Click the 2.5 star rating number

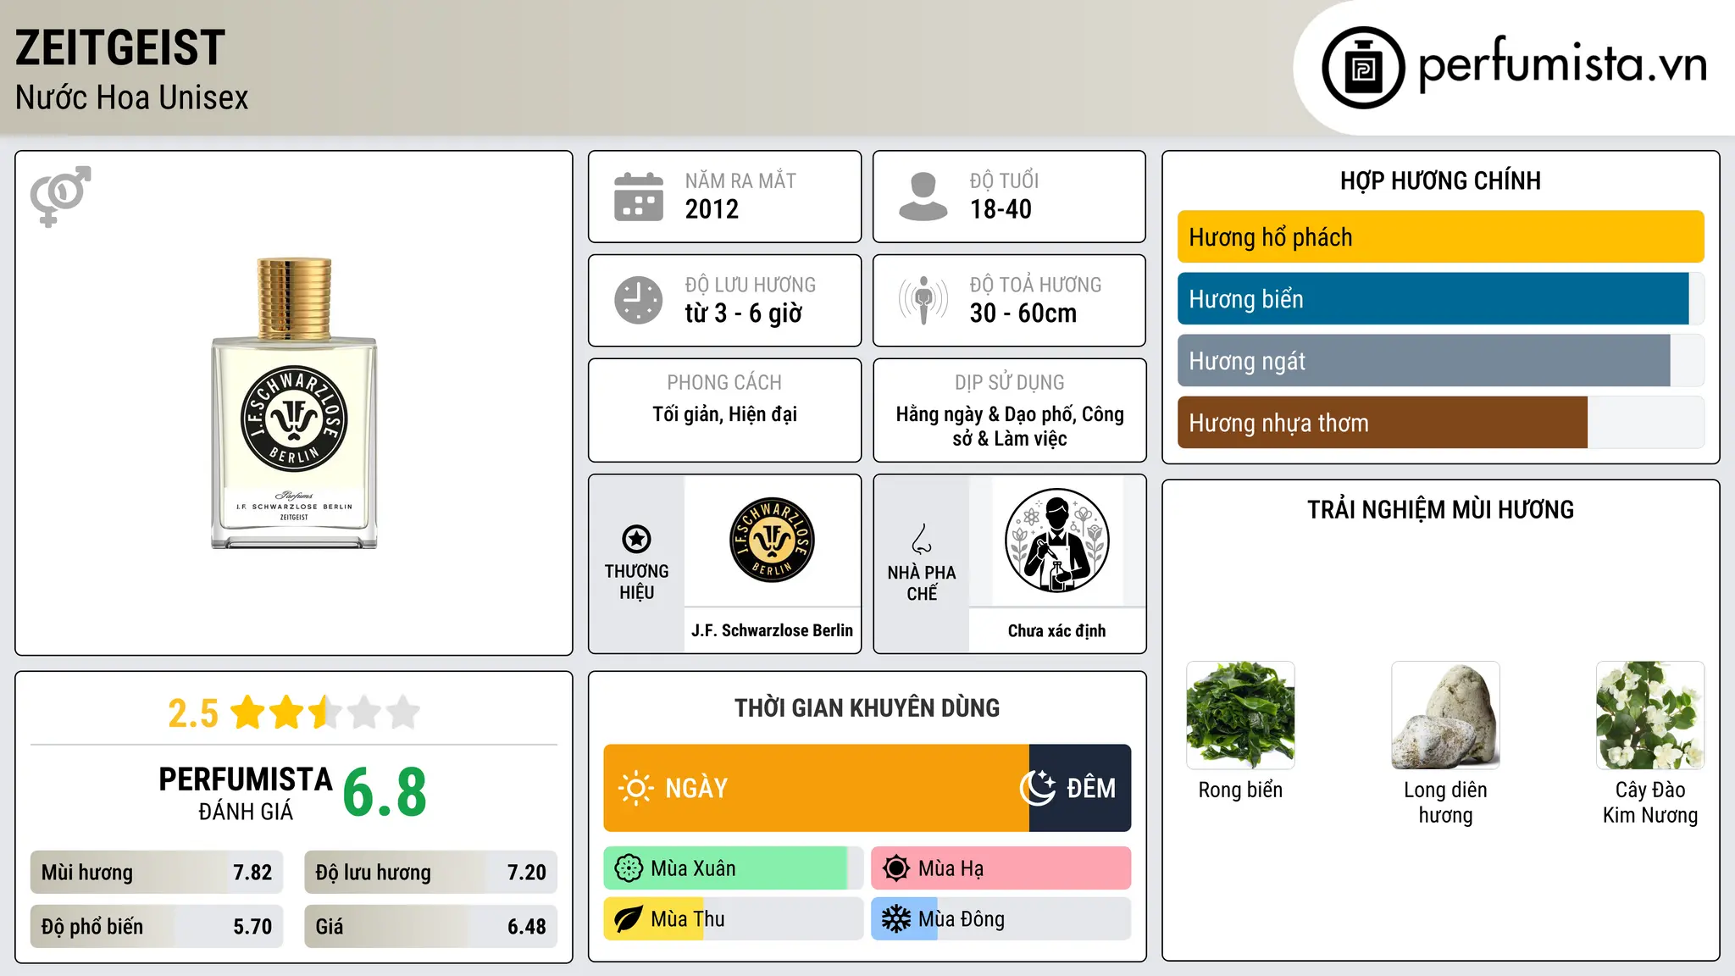coord(193,713)
